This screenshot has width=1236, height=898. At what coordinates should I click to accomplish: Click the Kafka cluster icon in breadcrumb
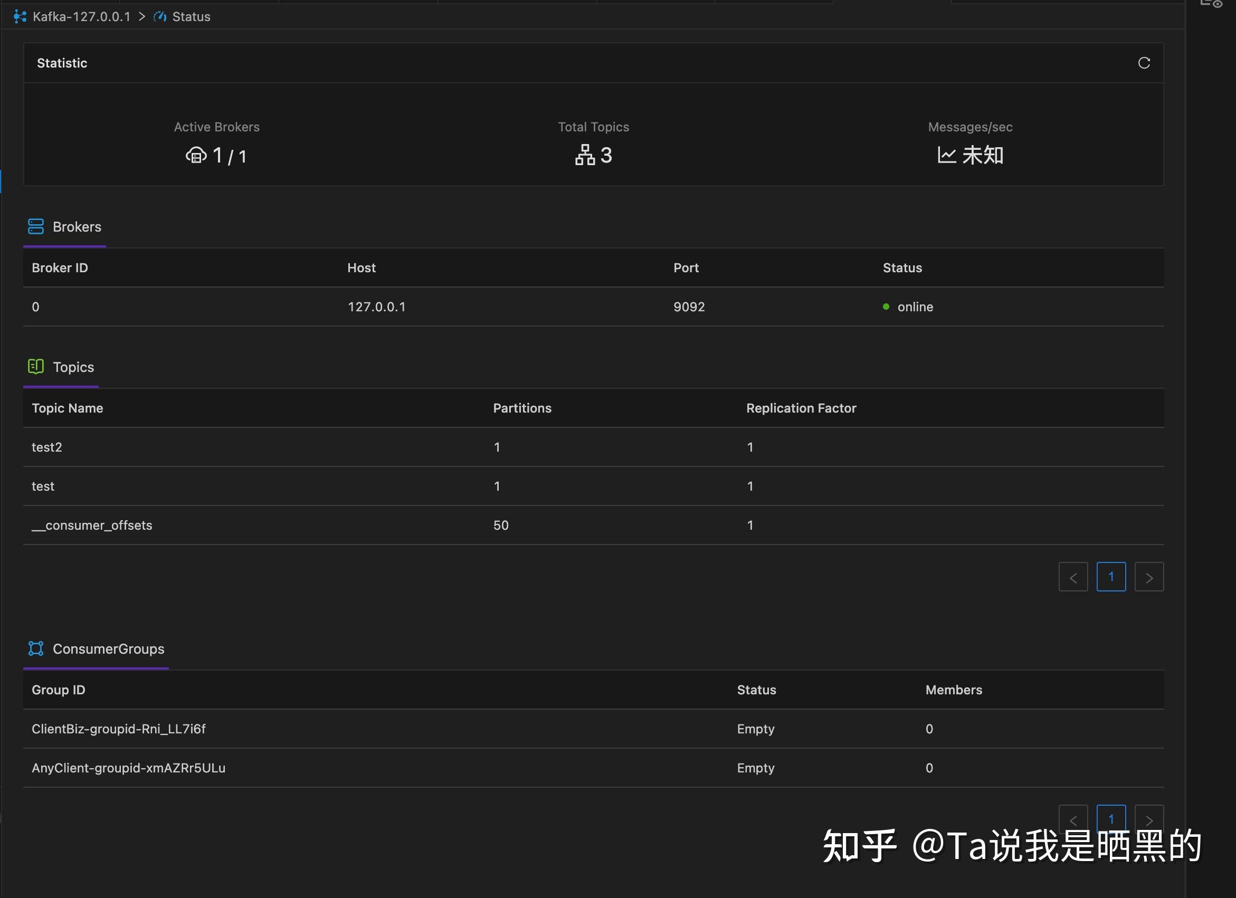pyautogui.click(x=20, y=17)
